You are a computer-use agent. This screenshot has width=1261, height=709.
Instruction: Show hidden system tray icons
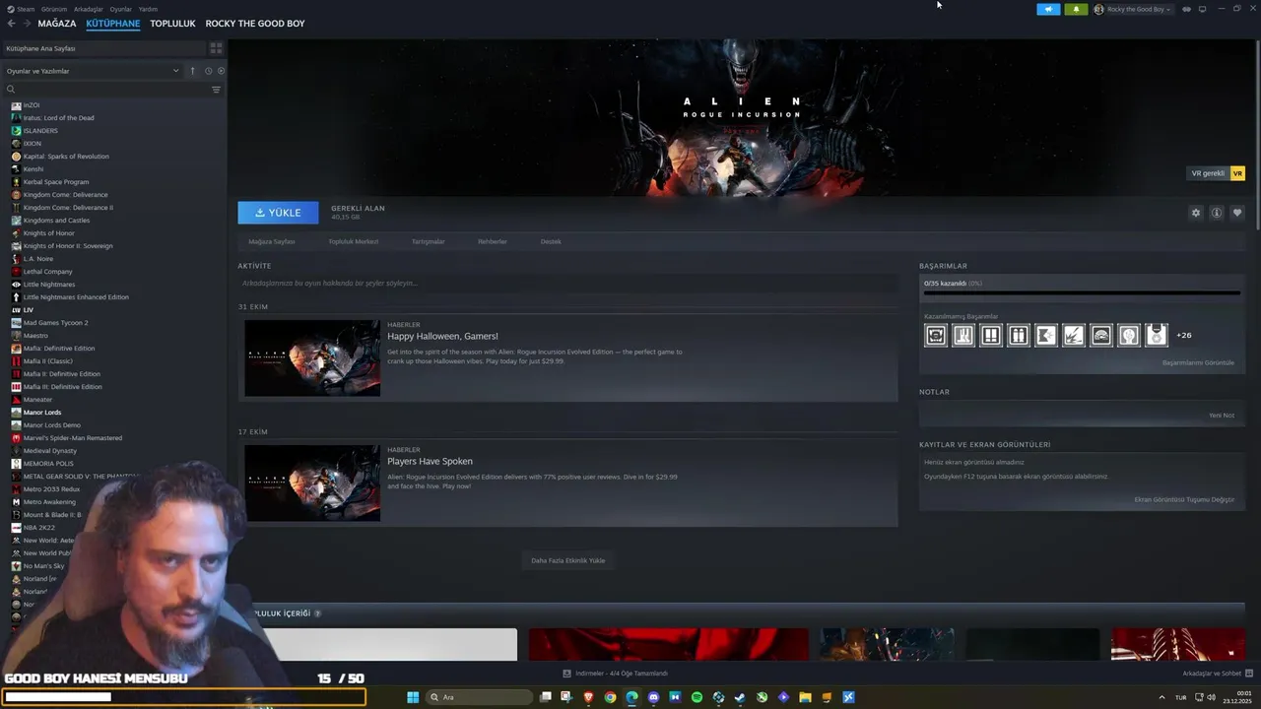point(1161,697)
